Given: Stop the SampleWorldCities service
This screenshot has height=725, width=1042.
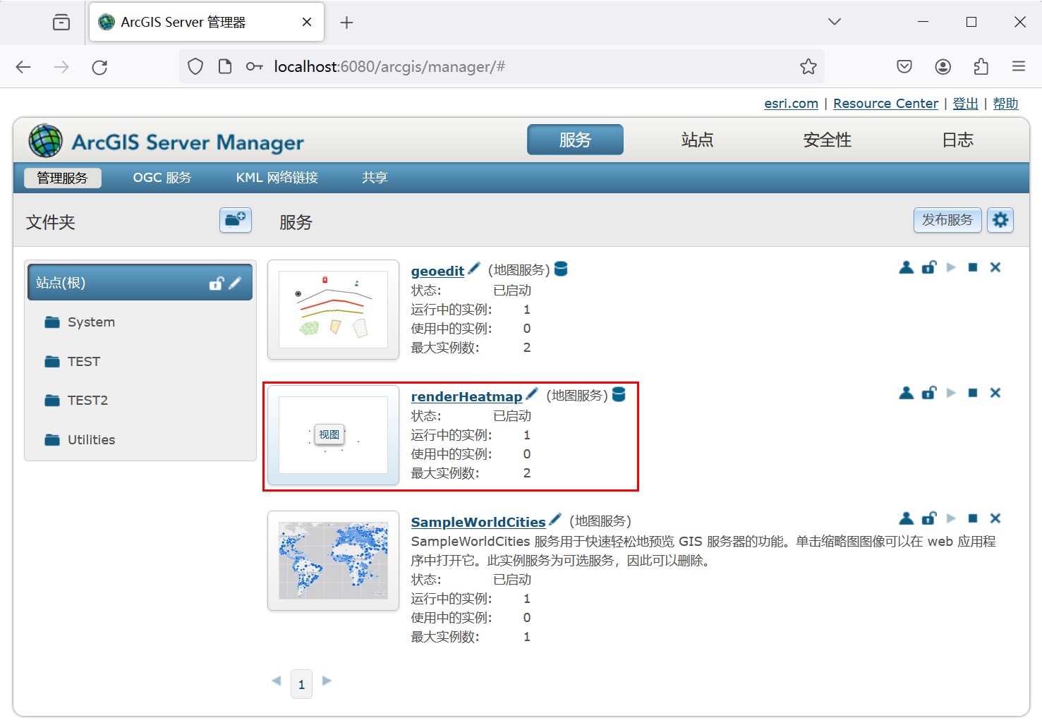Looking at the screenshot, I should pyautogui.click(x=973, y=518).
